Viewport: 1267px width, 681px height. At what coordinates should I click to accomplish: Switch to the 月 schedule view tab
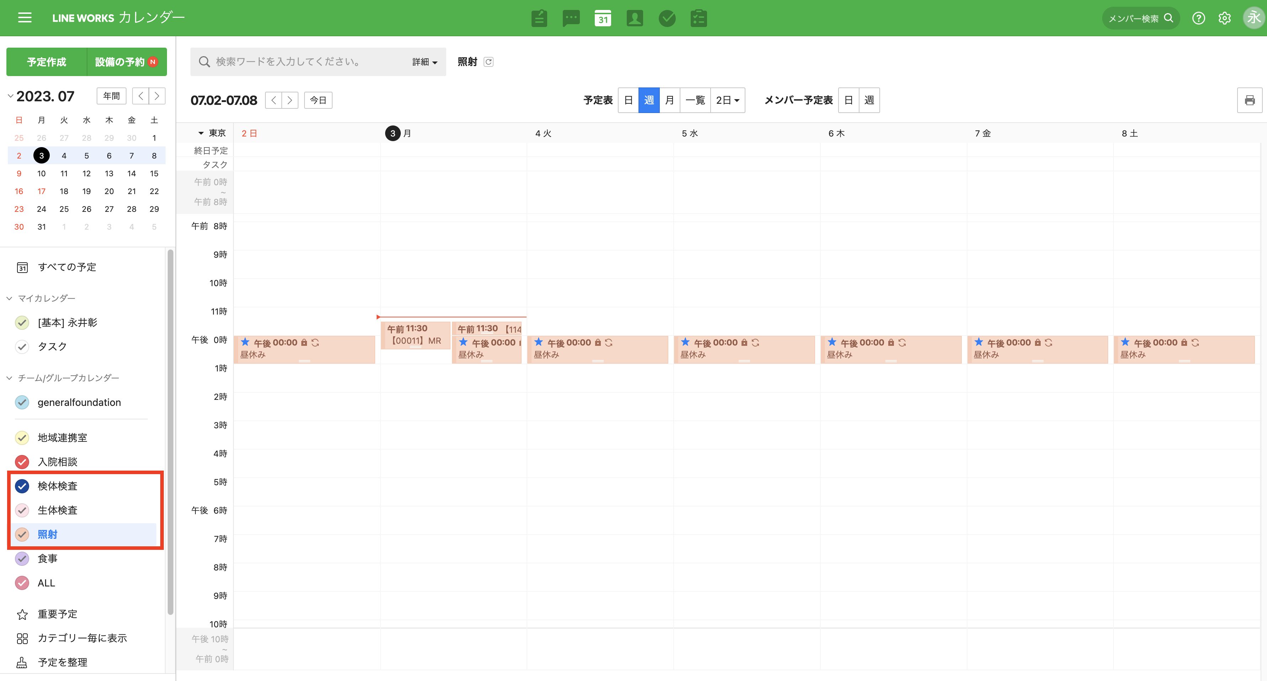pos(669,100)
